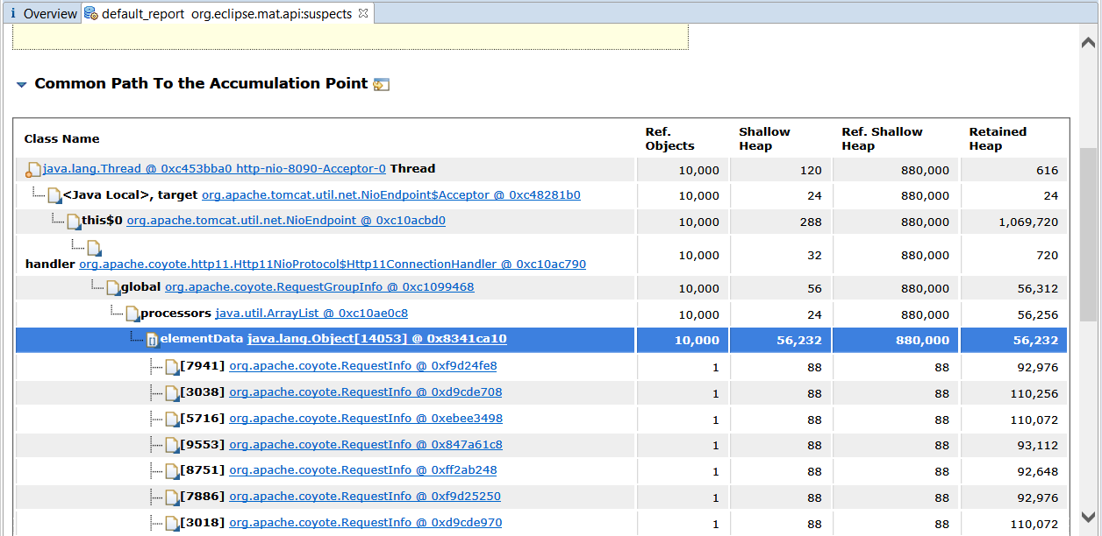This screenshot has width=1102, height=536.
Task: Click the processors field object icon
Action: [x=132, y=314]
